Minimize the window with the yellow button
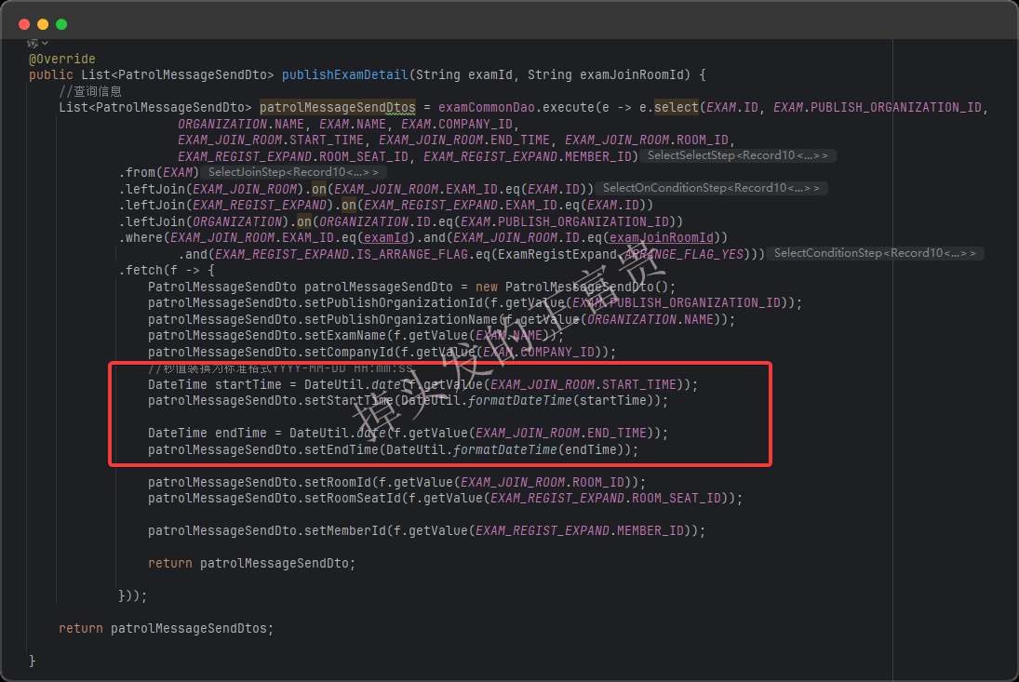The width and height of the screenshot is (1019, 682). [x=43, y=24]
